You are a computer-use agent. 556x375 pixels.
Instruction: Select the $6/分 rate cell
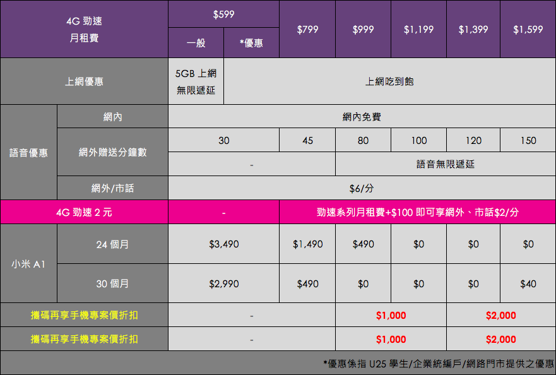click(x=362, y=188)
